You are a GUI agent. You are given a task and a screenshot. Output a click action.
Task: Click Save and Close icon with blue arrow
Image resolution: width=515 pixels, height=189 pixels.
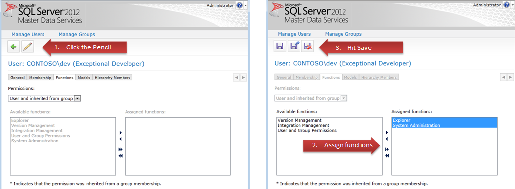pos(294,47)
